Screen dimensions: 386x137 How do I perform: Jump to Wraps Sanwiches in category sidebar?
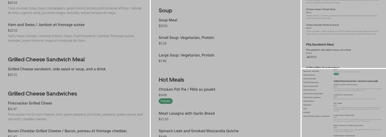(x=309, y=75)
